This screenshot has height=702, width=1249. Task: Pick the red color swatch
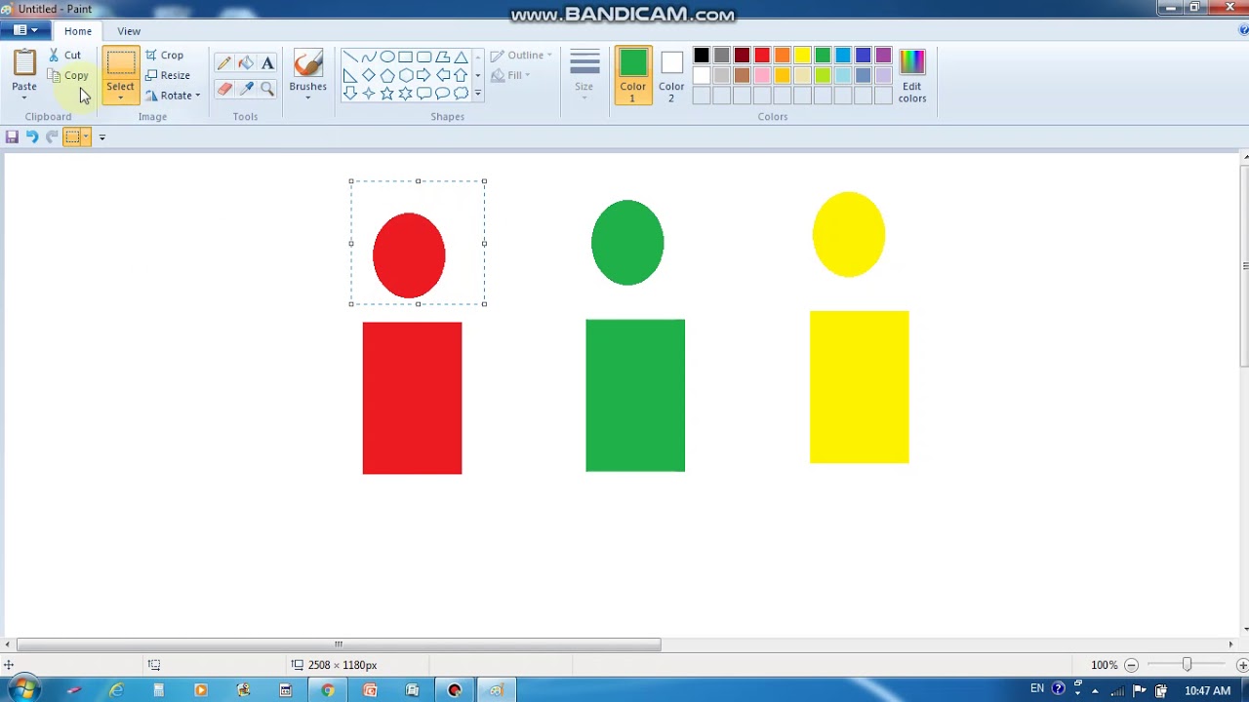762,56
